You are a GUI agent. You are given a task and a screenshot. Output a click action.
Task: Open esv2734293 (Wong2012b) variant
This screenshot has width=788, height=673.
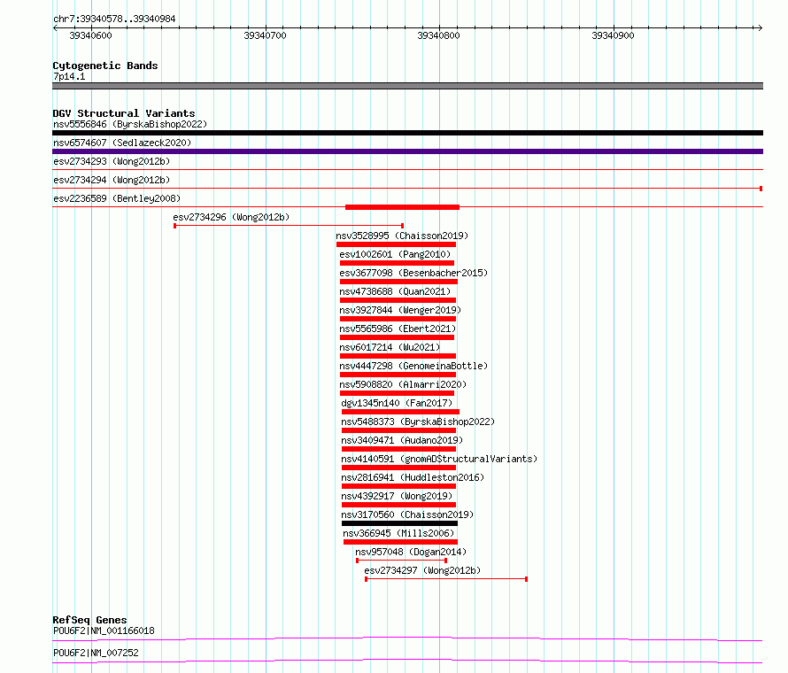[x=112, y=161]
